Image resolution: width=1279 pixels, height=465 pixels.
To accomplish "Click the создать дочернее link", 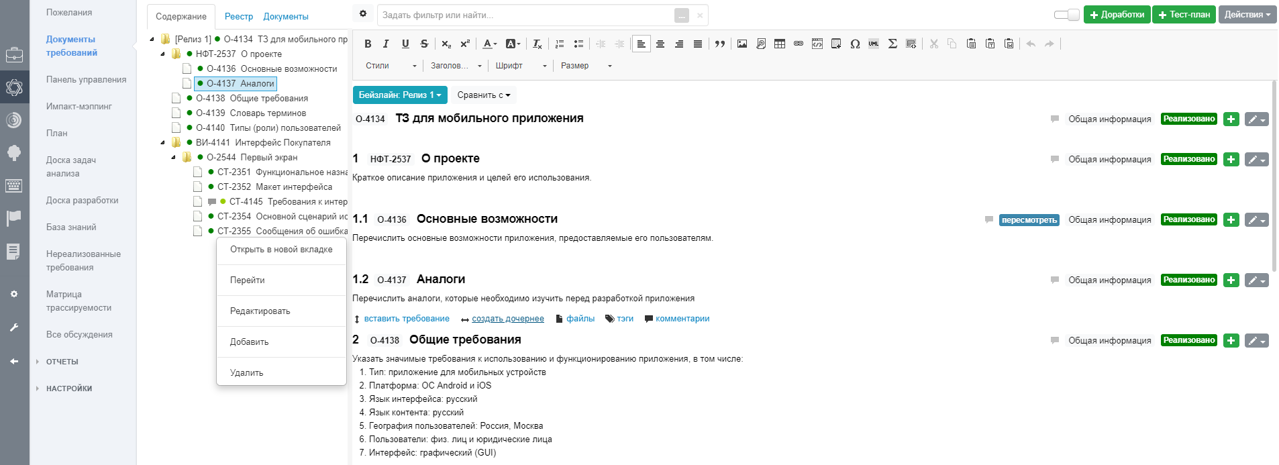I will tap(507, 319).
